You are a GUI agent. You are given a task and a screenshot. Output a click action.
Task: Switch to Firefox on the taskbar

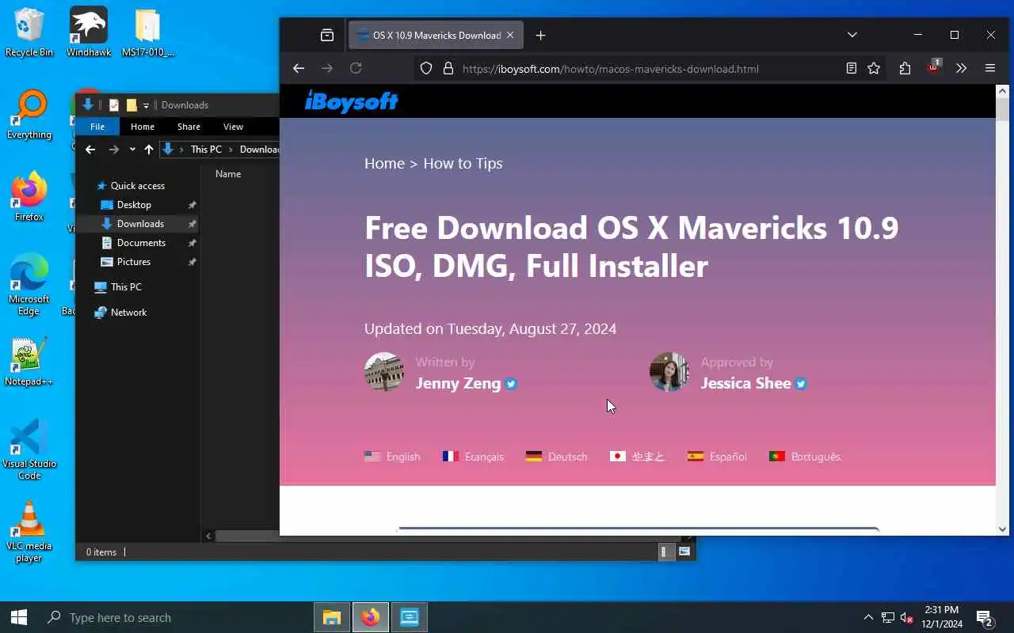[371, 617]
